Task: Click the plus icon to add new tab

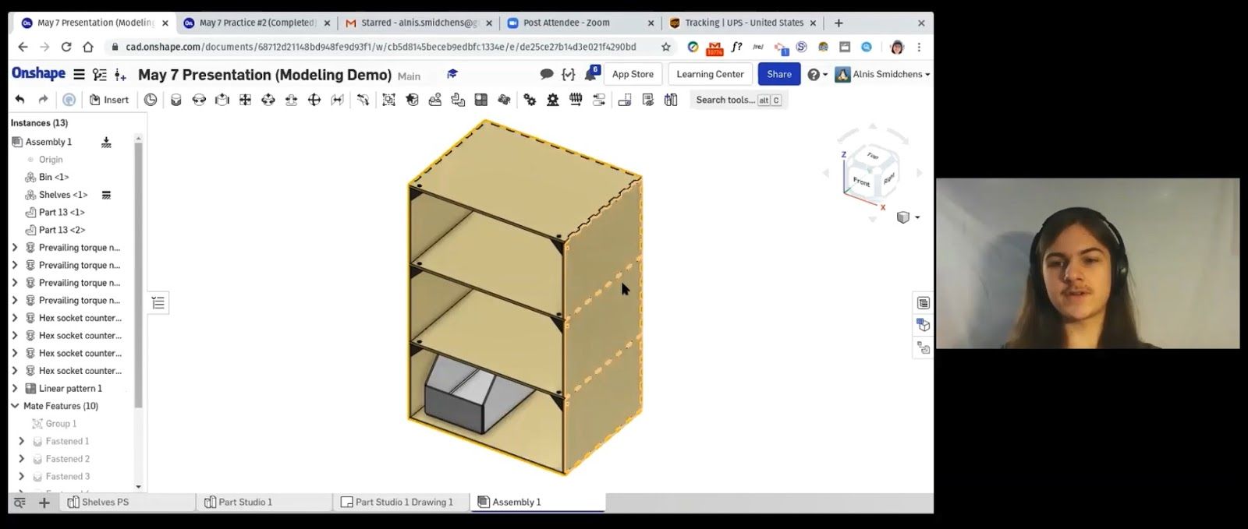Action: [44, 503]
